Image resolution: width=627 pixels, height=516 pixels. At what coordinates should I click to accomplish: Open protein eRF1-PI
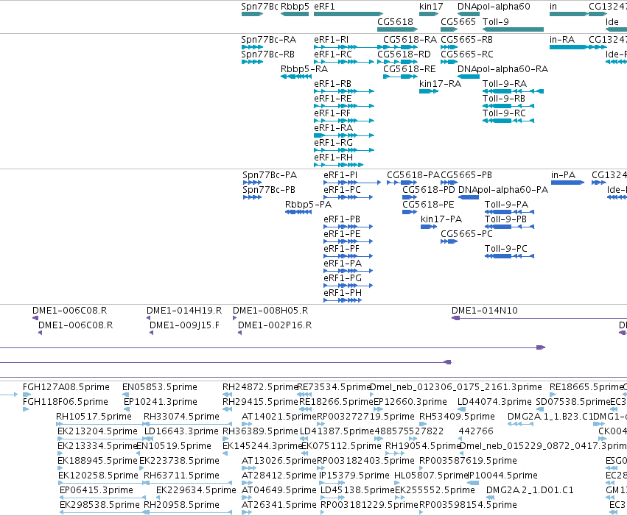pyautogui.click(x=340, y=175)
